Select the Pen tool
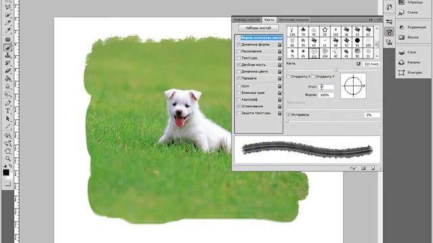This screenshot has height=243, width=433. (x=7, y=103)
